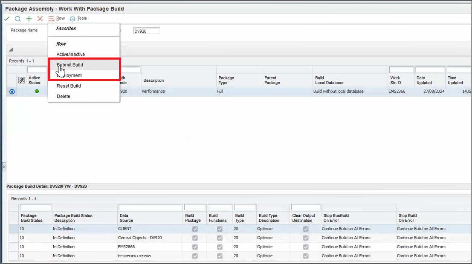Click the grid customize pencil icon

click(x=21, y=80)
